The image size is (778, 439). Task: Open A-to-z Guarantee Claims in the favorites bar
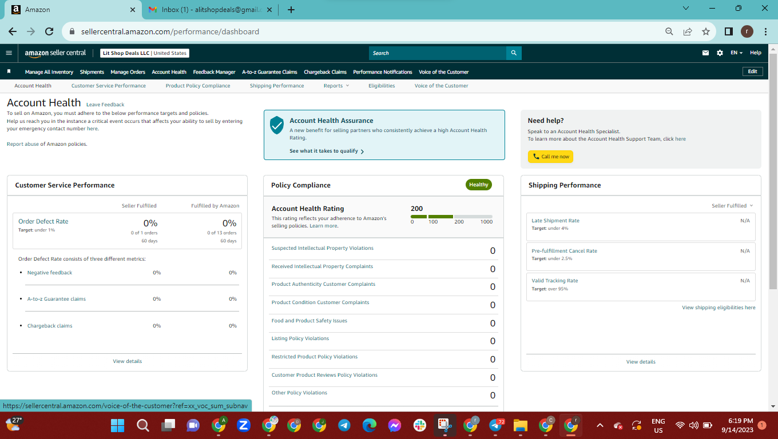[269, 72]
